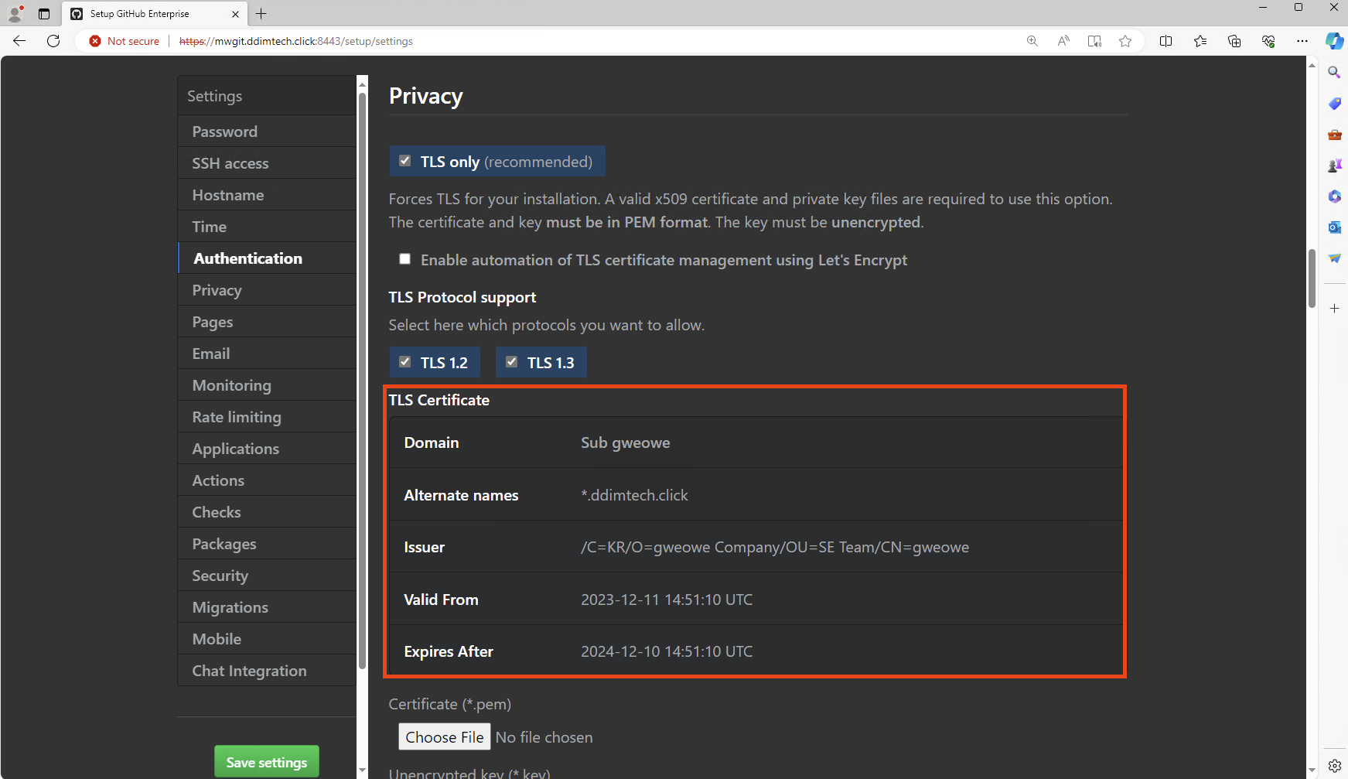Toggle the TLS 1.2 checkbox
Image resolution: width=1348 pixels, height=779 pixels.
click(404, 362)
